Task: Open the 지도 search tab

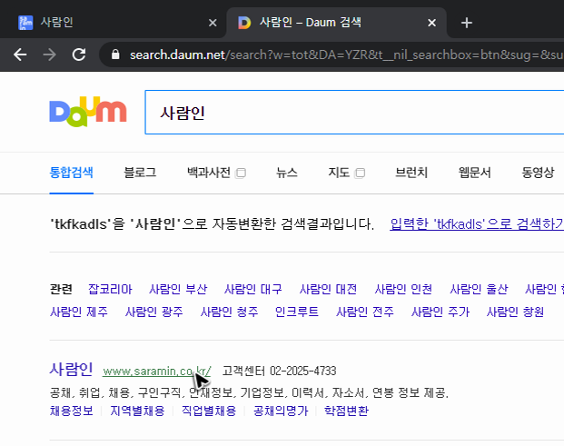Action: pos(339,173)
